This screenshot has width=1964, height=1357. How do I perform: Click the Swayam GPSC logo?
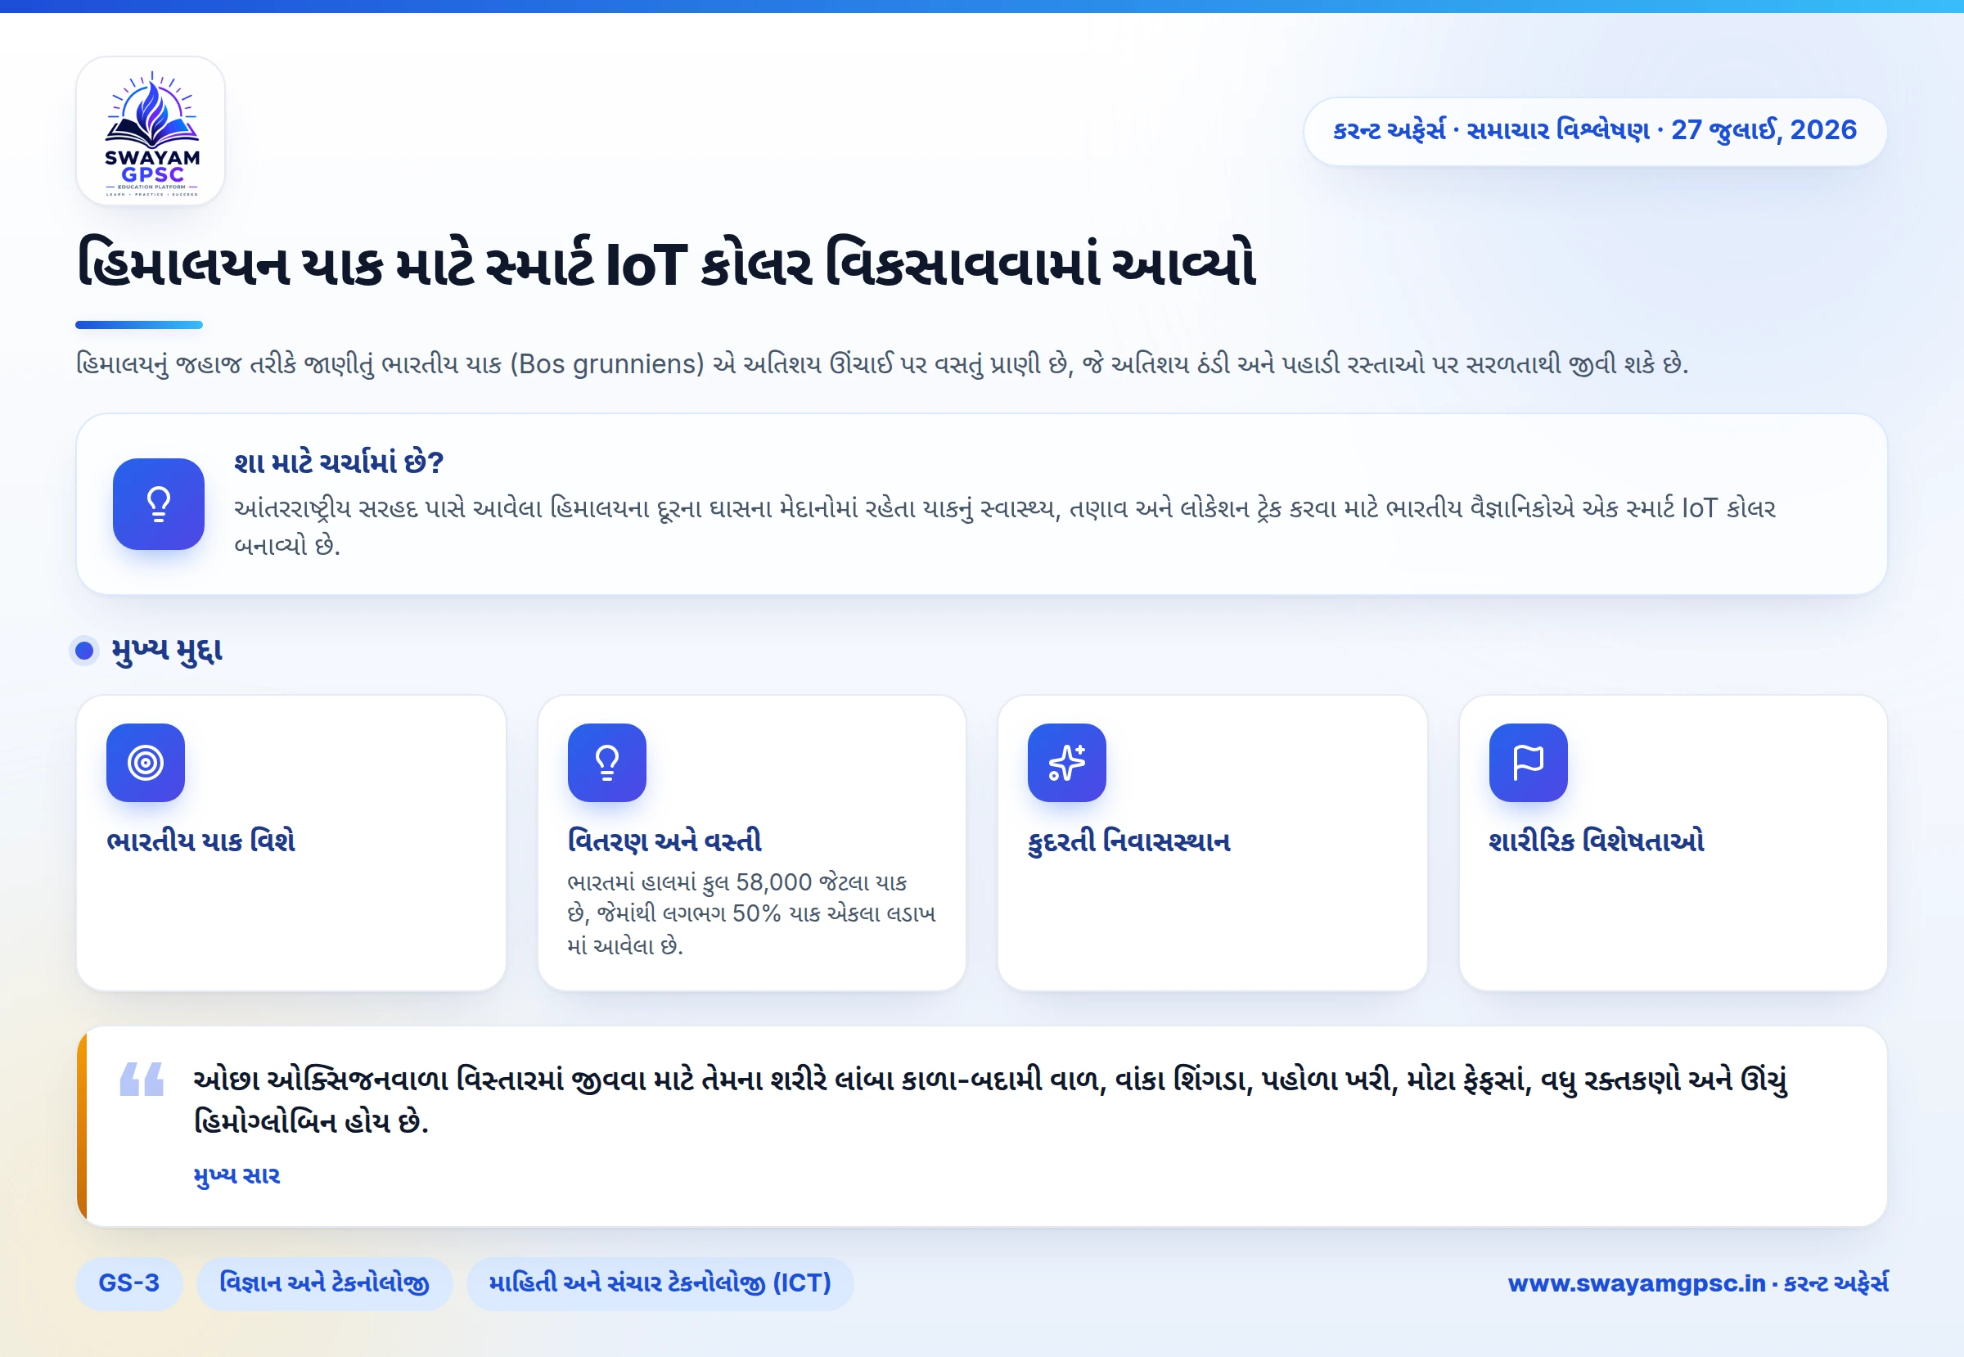(151, 131)
